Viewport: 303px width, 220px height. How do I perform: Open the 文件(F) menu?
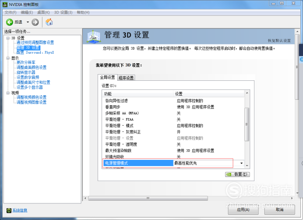point(11,12)
